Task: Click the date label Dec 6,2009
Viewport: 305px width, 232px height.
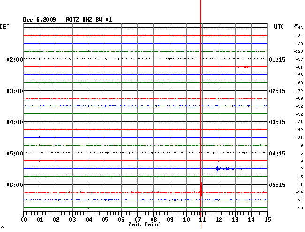Action: pyautogui.click(x=39, y=20)
